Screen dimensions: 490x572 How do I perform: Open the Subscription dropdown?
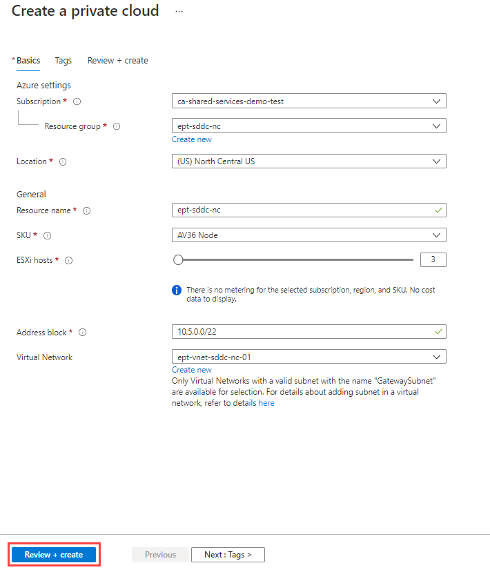pos(308,101)
